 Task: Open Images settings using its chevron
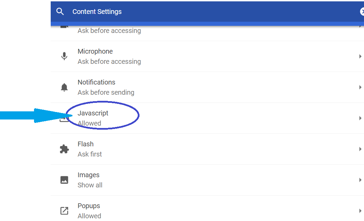click(360, 180)
